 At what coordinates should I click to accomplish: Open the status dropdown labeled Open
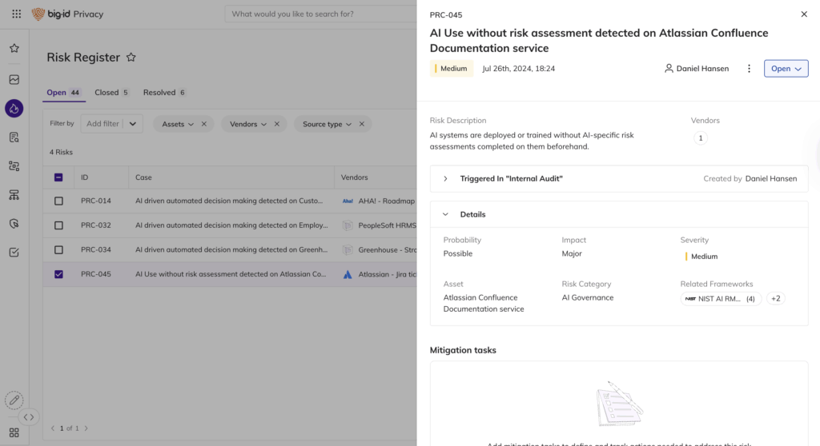[786, 69]
